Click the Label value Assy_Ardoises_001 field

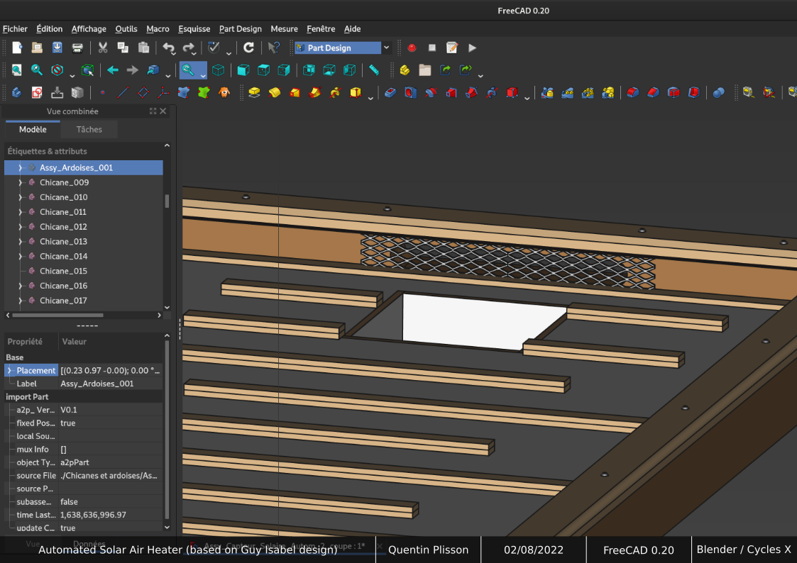111,384
